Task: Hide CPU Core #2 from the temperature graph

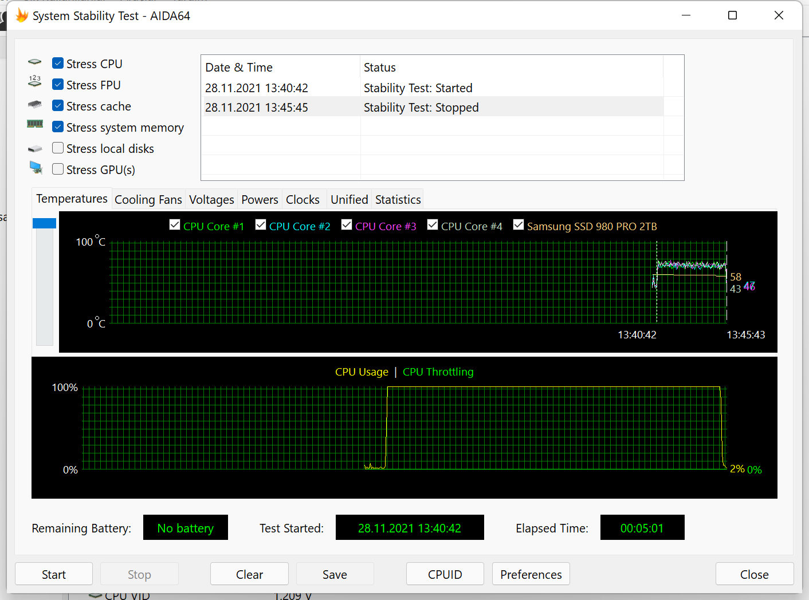Action: pos(261,224)
